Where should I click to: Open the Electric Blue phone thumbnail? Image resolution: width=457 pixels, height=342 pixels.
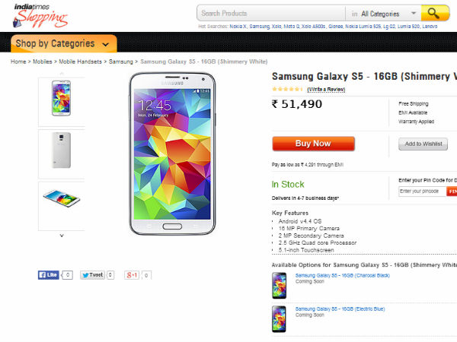coord(279,318)
